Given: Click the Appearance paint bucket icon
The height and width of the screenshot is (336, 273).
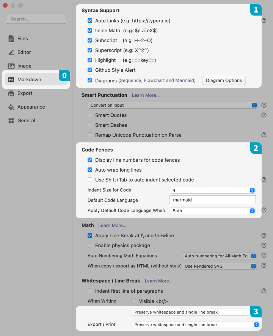Looking at the screenshot, I should point(11,107).
